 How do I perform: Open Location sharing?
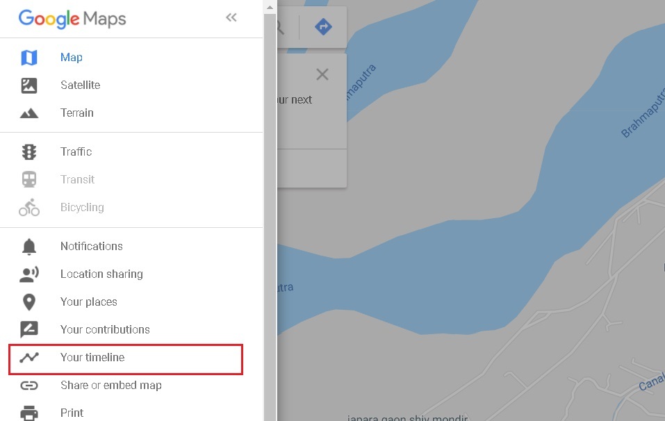pyautogui.click(x=101, y=274)
